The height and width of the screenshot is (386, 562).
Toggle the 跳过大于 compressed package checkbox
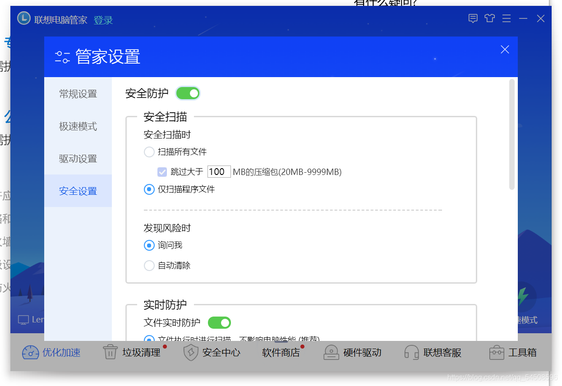162,172
